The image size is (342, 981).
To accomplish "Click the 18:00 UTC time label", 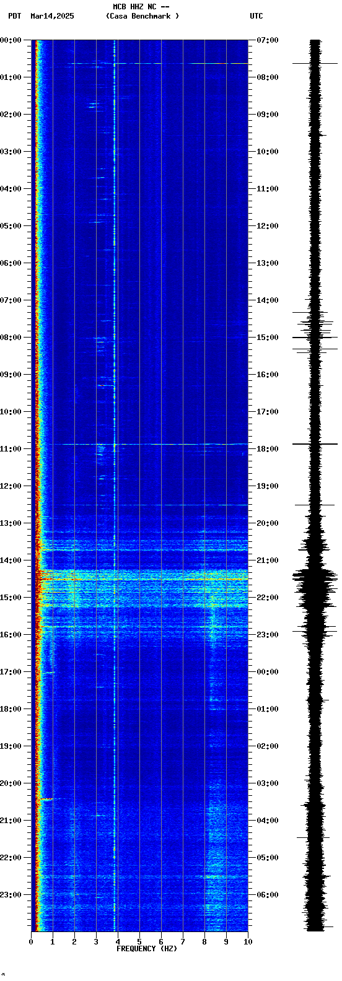I will tap(268, 449).
